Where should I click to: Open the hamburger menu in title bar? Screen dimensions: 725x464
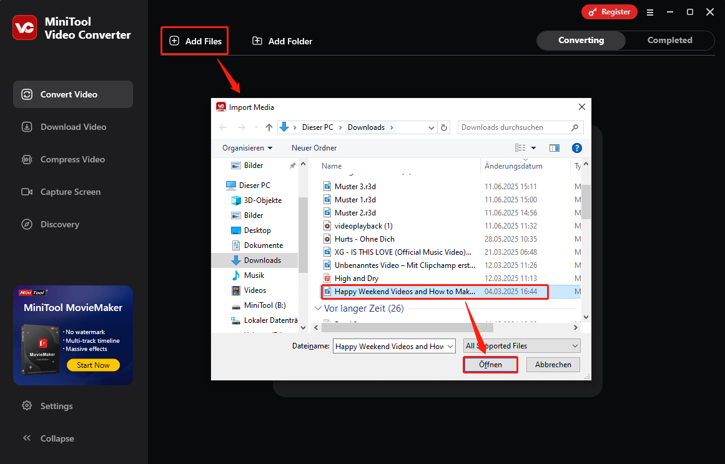click(649, 12)
